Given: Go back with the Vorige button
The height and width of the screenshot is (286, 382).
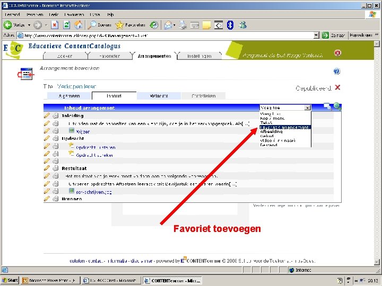Looking at the screenshot, I should tap(14, 25).
